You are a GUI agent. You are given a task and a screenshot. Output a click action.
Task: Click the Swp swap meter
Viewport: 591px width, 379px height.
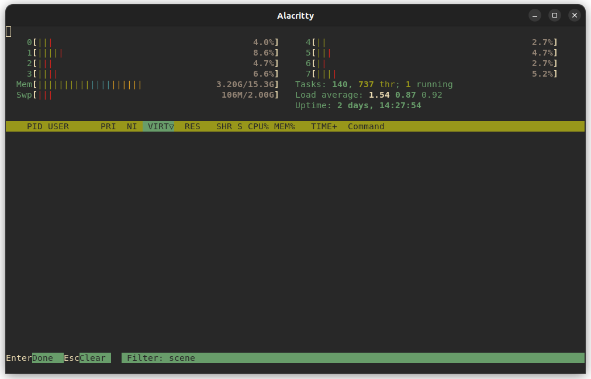[x=152, y=95]
